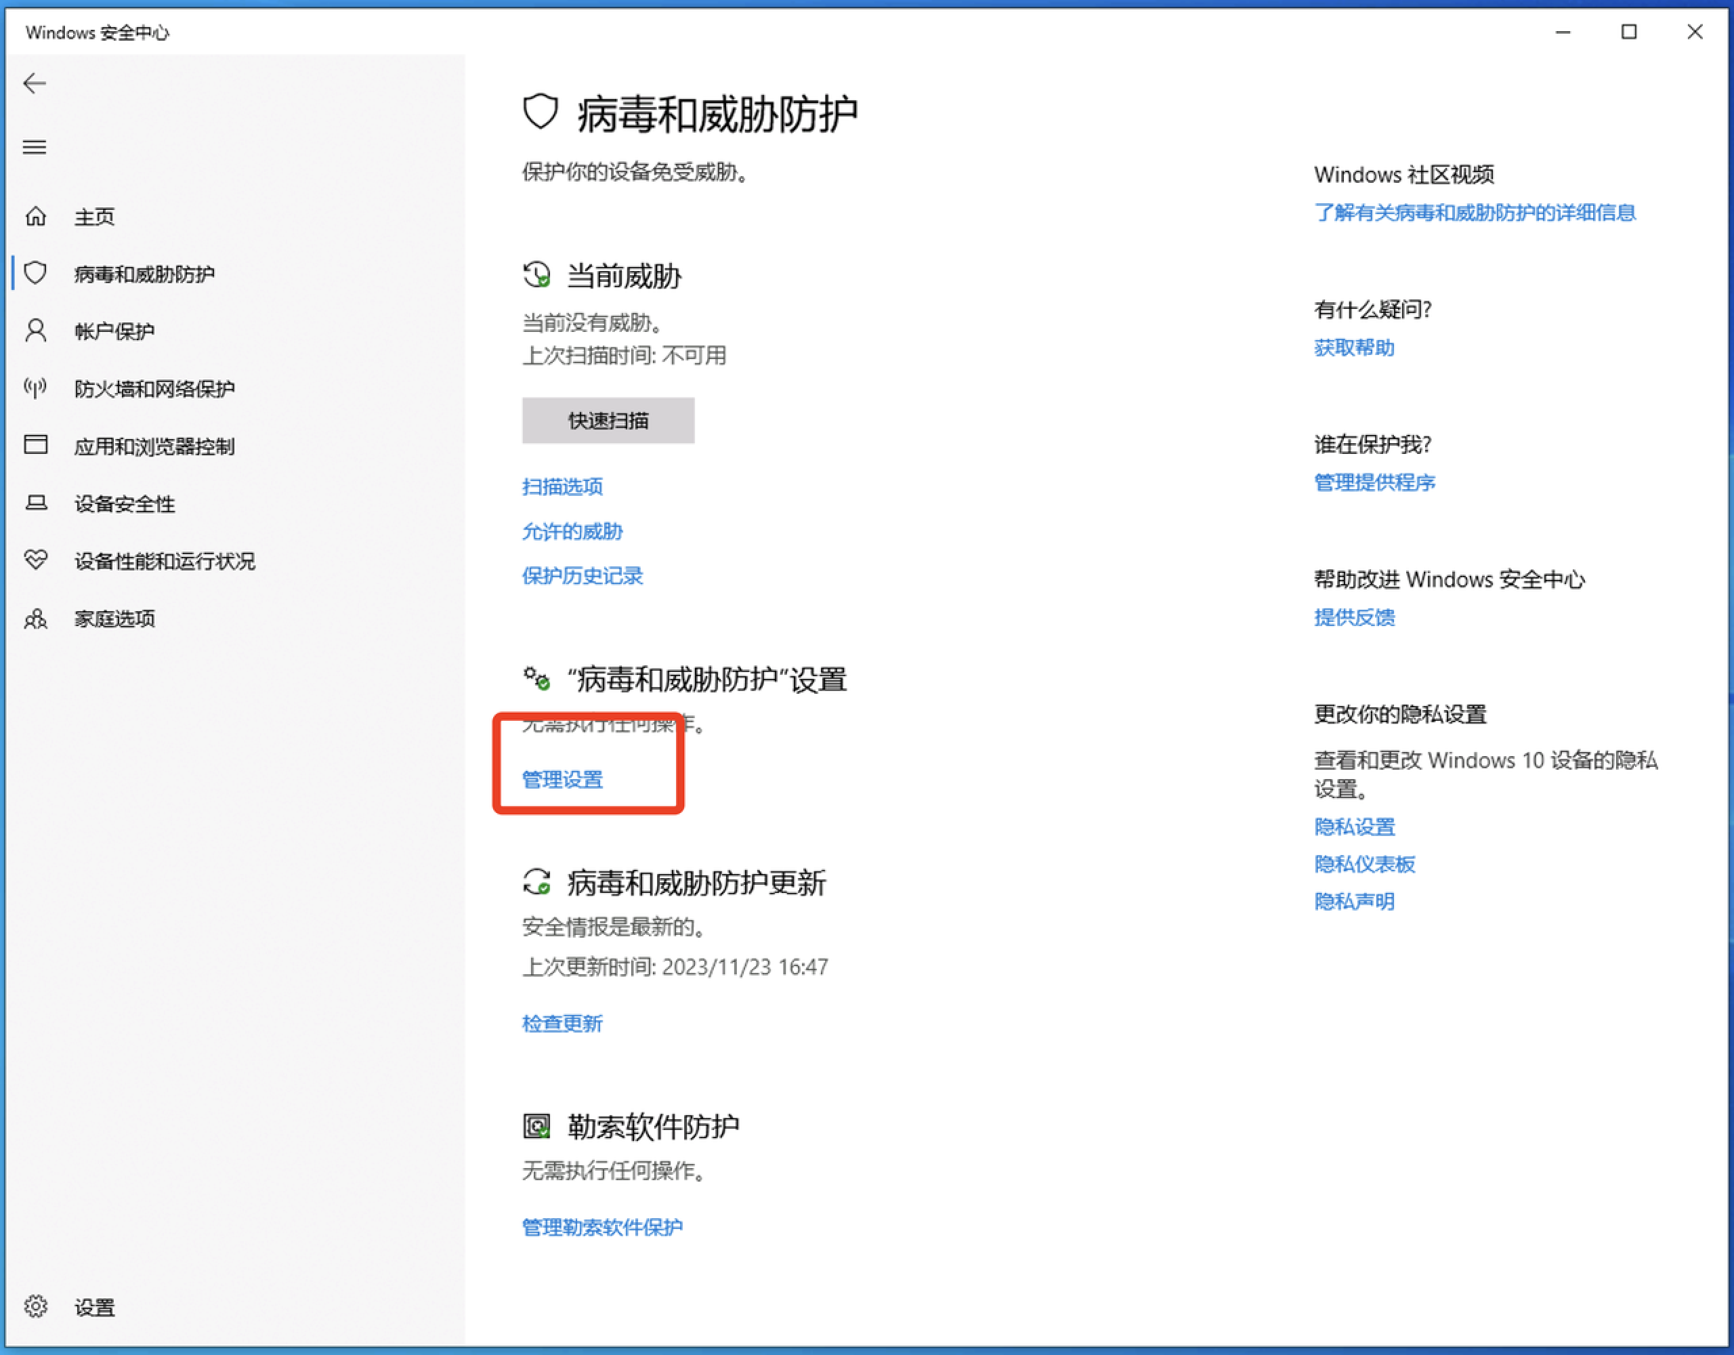Screen dimensions: 1734x1355
Task: Click the 检查更新 link
Action: click(562, 1023)
